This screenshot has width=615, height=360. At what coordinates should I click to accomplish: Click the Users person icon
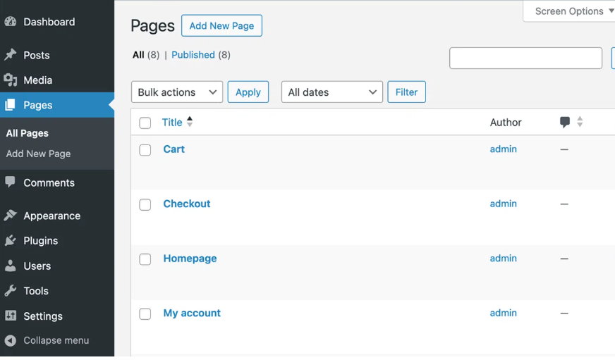click(x=10, y=266)
